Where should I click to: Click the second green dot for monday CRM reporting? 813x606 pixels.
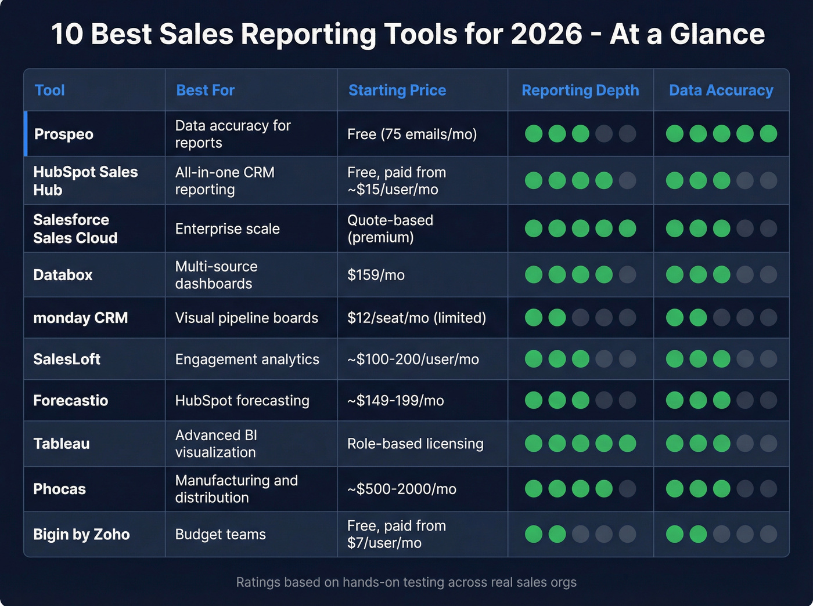point(557,318)
